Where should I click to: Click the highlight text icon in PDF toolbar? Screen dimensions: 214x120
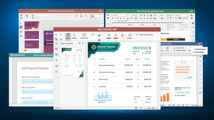pos(93,35)
